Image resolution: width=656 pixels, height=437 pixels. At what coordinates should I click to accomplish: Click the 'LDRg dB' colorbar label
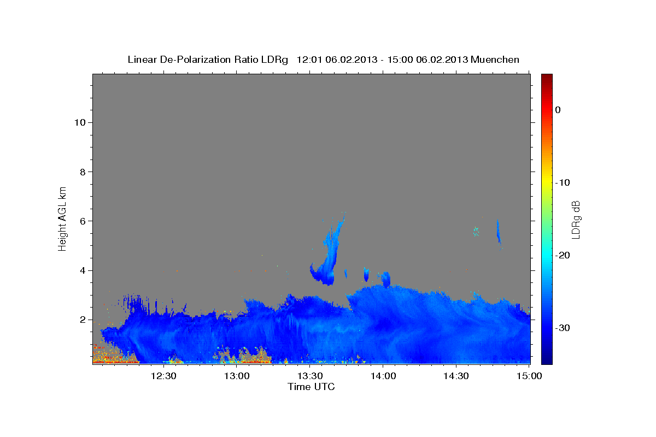(575, 219)
